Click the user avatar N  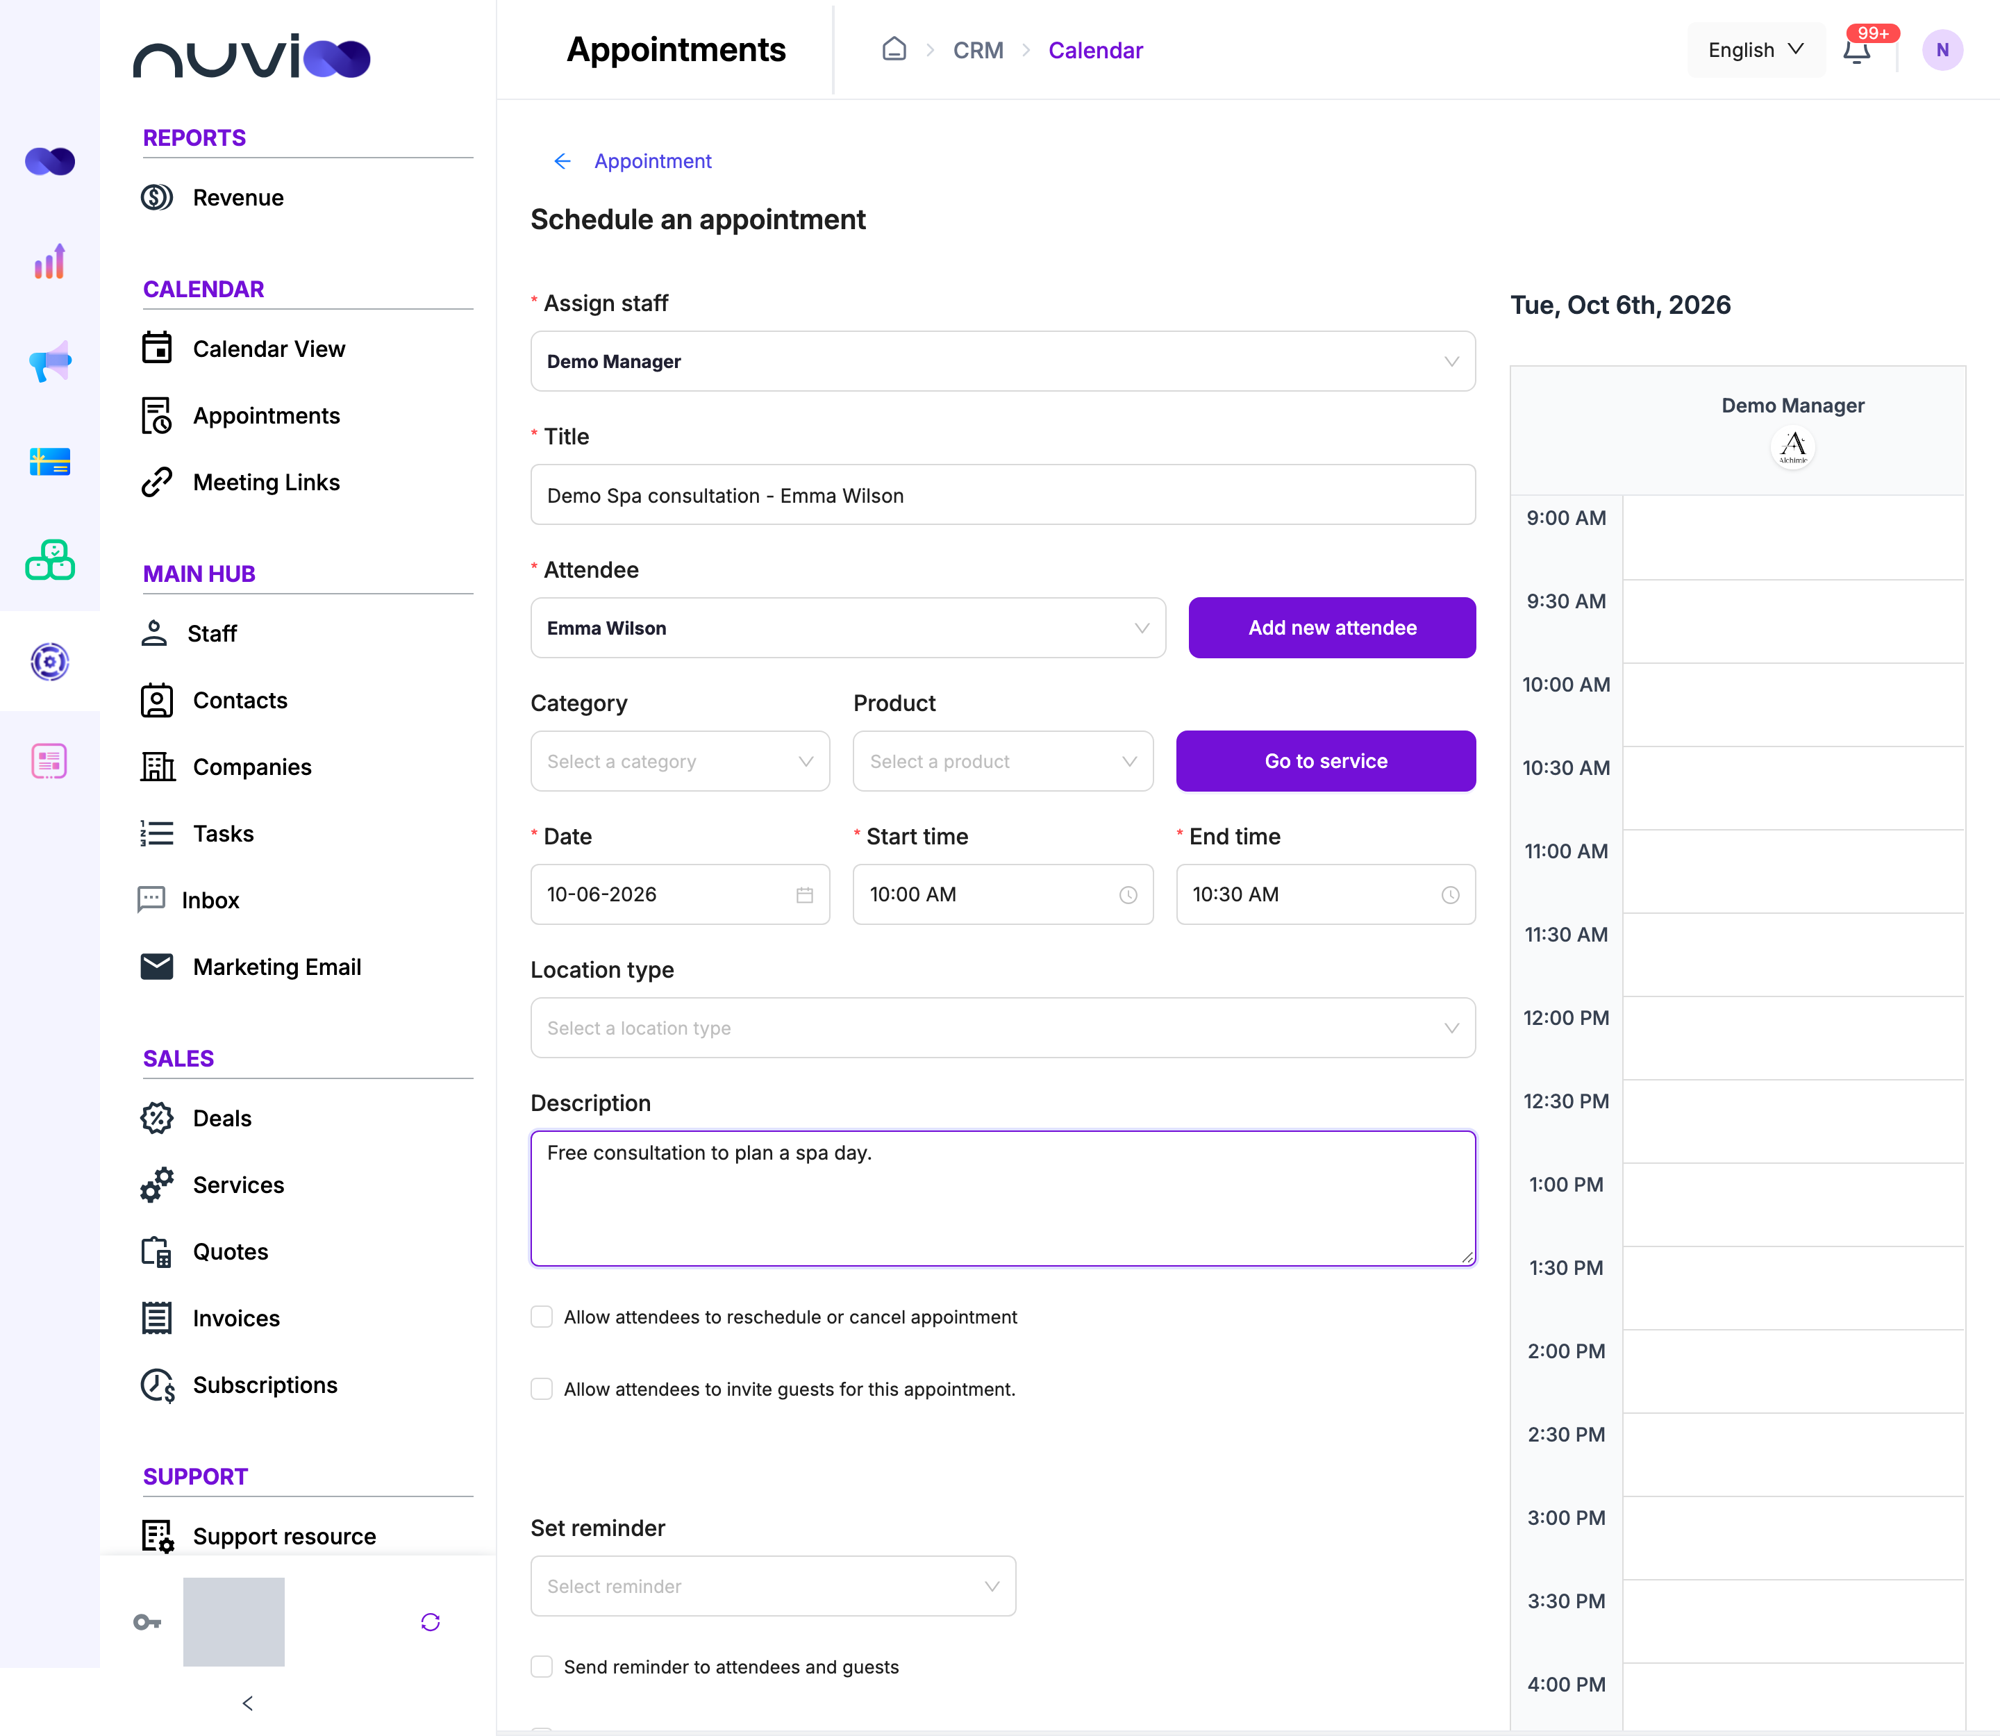point(1943,51)
